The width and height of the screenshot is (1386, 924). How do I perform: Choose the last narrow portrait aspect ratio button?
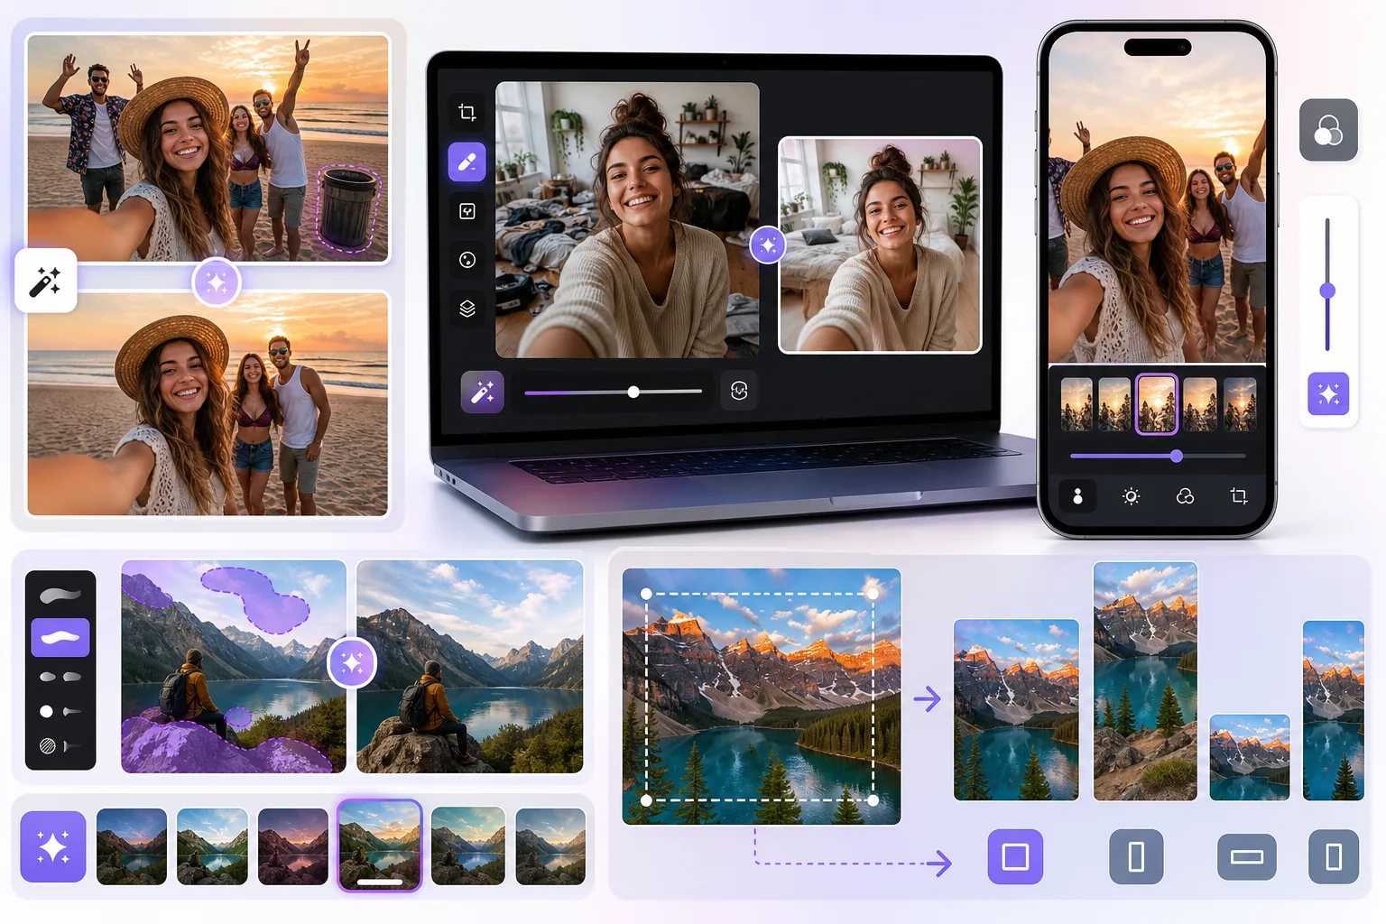tap(1334, 856)
